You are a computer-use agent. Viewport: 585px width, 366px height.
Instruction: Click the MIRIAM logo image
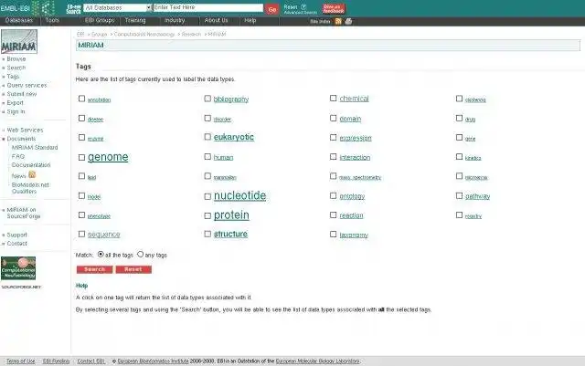pyautogui.click(x=19, y=42)
